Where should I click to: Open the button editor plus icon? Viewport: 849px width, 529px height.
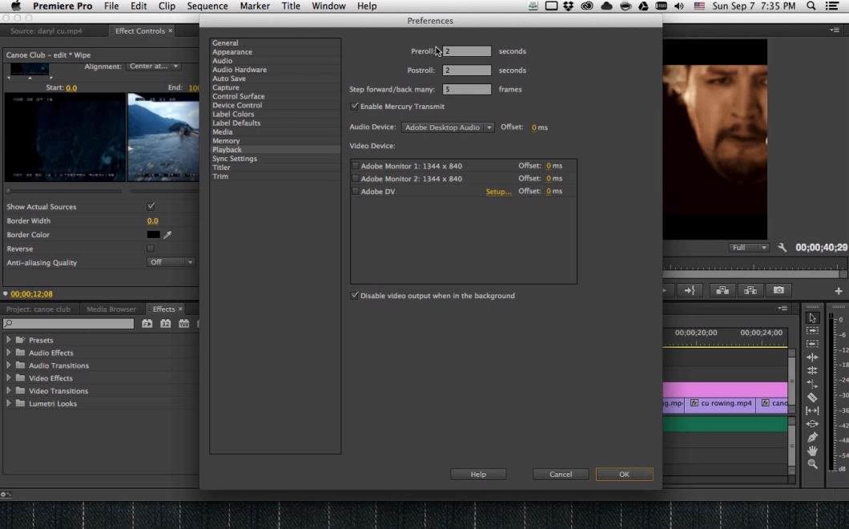pyautogui.click(x=838, y=291)
